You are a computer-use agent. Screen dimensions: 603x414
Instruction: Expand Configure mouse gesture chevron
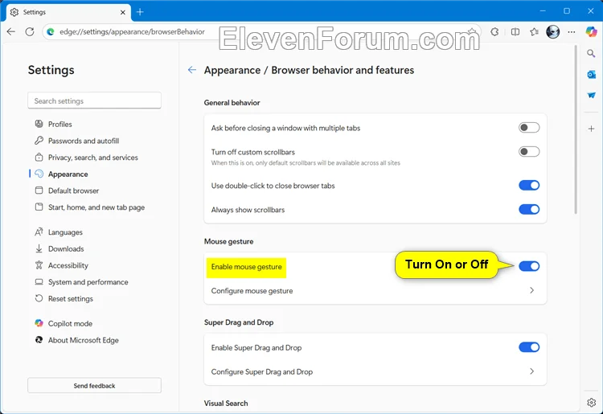tap(532, 290)
